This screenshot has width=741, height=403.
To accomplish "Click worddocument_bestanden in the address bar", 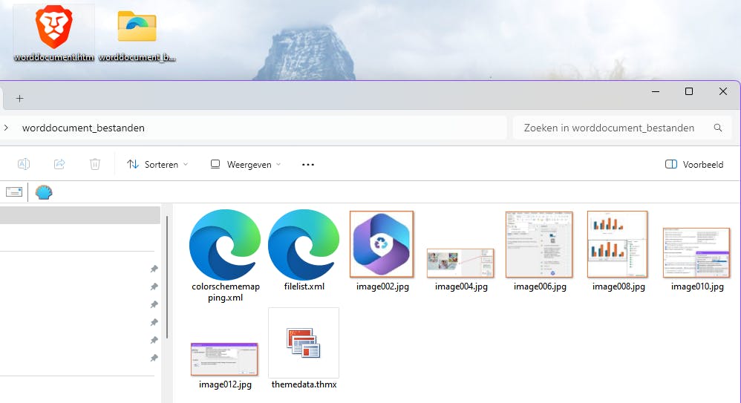I will [x=83, y=128].
